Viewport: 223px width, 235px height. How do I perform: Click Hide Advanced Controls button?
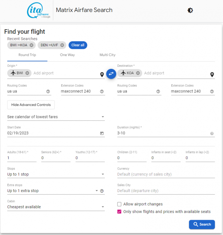(31, 105)
